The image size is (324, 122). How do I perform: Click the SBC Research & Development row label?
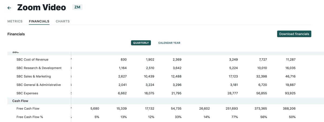coord(39,68)
